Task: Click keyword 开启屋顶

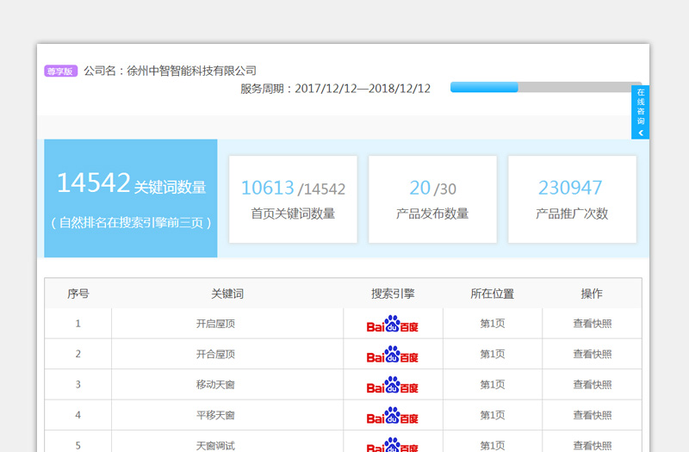Action: (215, 324)
